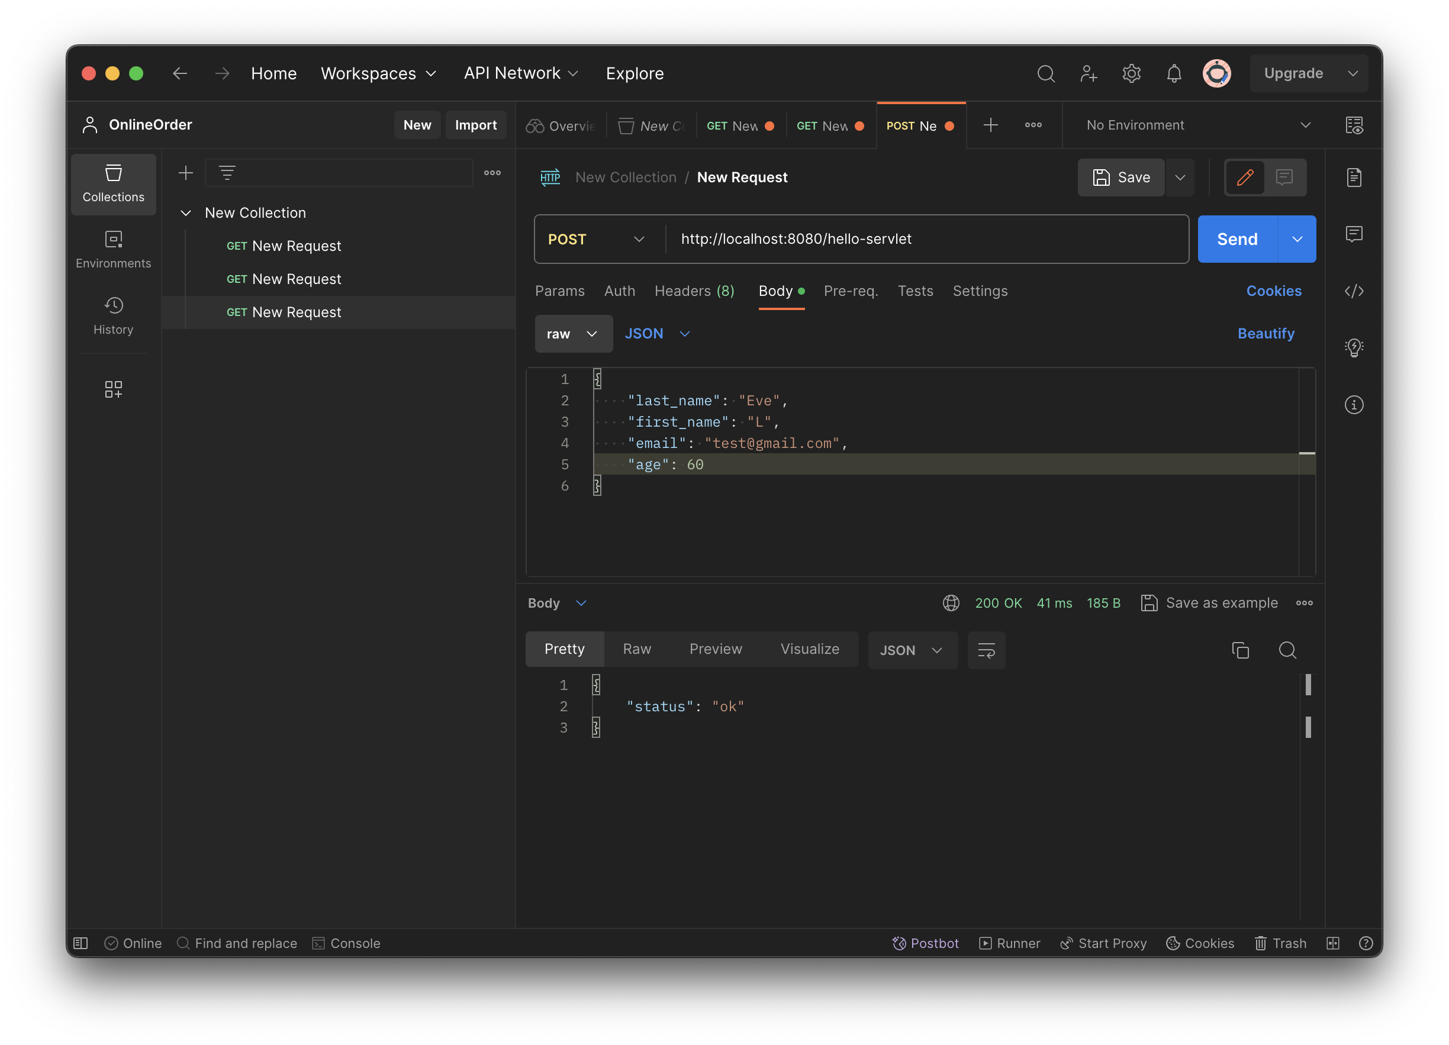
Task: Switch to the Headers tab
Action: [x=694, y=290]
